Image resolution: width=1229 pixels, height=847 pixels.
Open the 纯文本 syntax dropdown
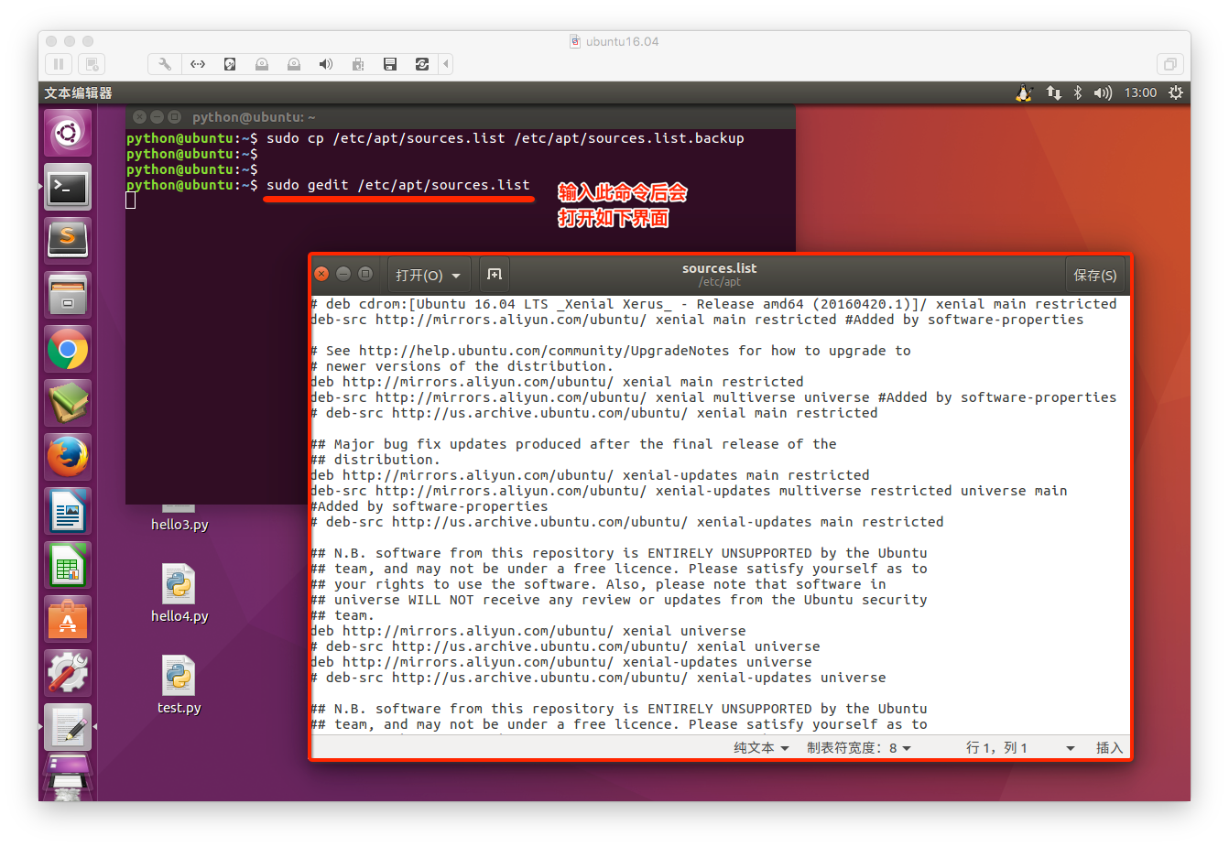pos(761,748)
